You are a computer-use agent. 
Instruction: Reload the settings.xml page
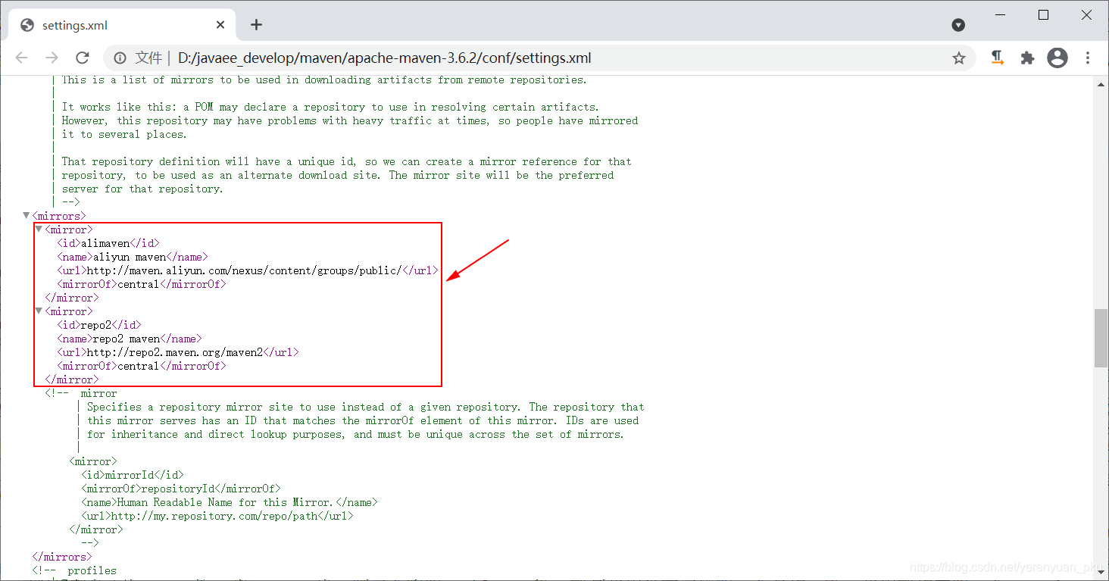click(x=83, y=58)
